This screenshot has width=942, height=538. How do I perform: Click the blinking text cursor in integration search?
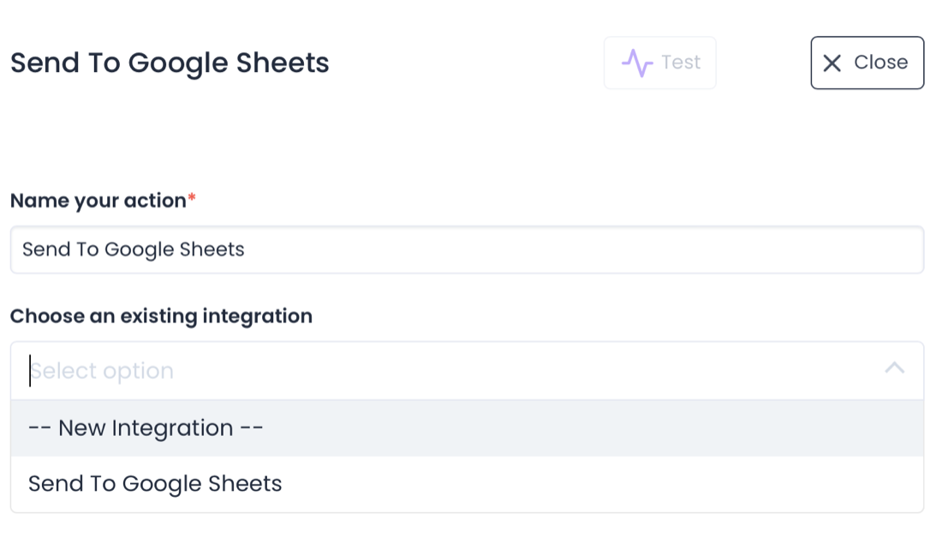click(x=30, y=371)
